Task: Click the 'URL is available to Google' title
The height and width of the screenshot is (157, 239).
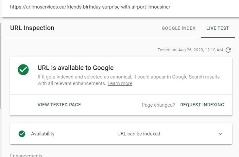Action: click(76, 68)
